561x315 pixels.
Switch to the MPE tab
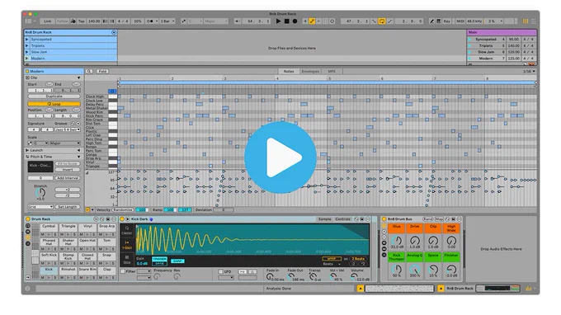(332, 72)
